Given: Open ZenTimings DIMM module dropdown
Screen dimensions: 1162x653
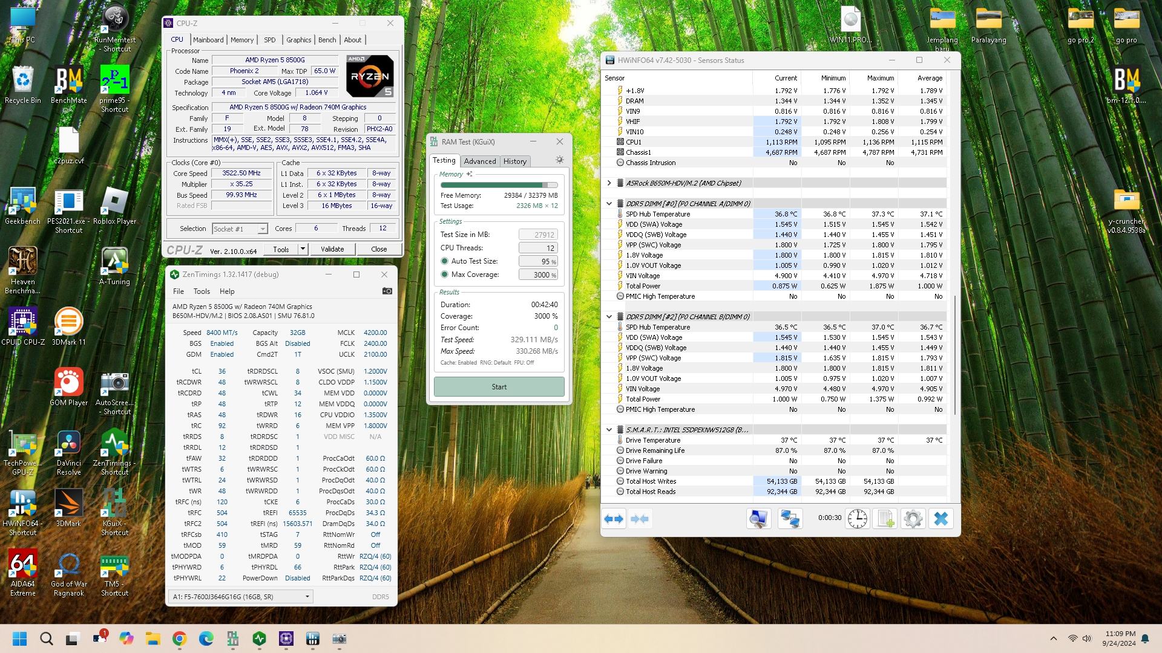Looking at the screenshot, I should pyautogui.click(x=307, y=597).
